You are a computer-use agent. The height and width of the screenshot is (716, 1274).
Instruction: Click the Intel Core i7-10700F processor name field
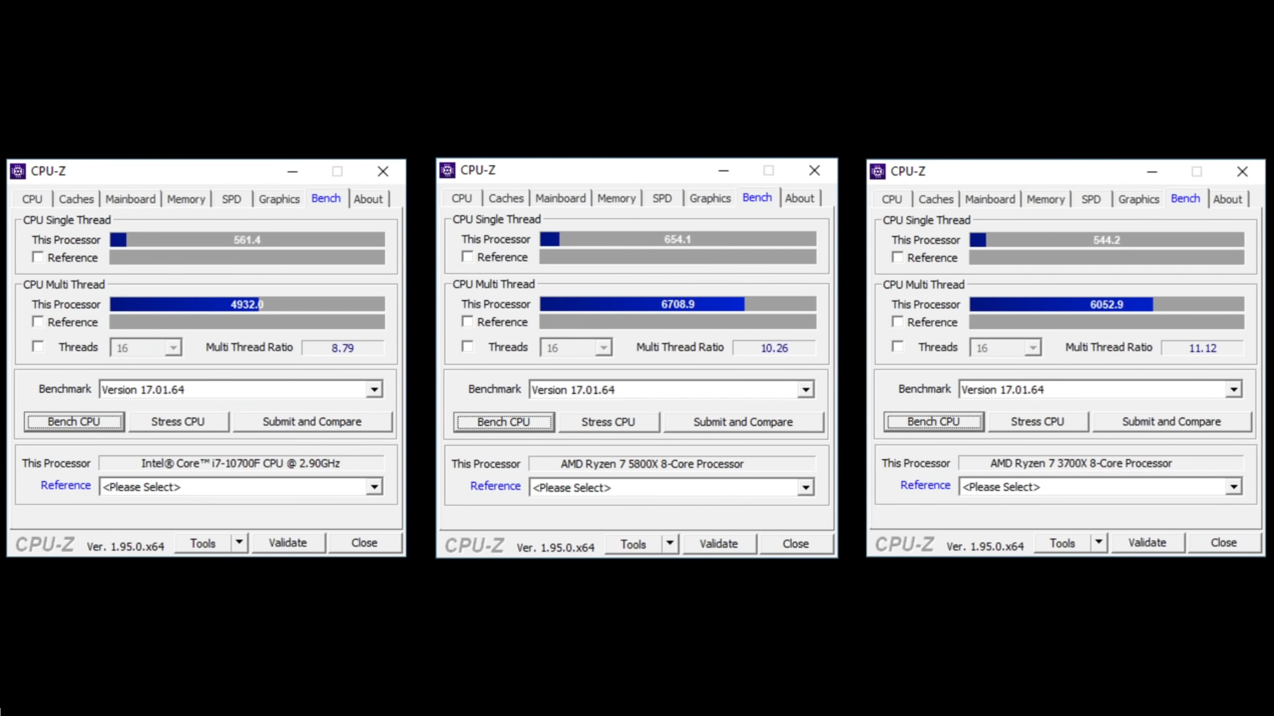241,463
